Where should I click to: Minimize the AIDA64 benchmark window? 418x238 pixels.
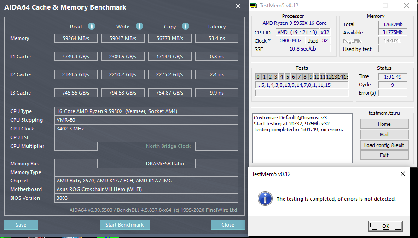tap(217, 6)
